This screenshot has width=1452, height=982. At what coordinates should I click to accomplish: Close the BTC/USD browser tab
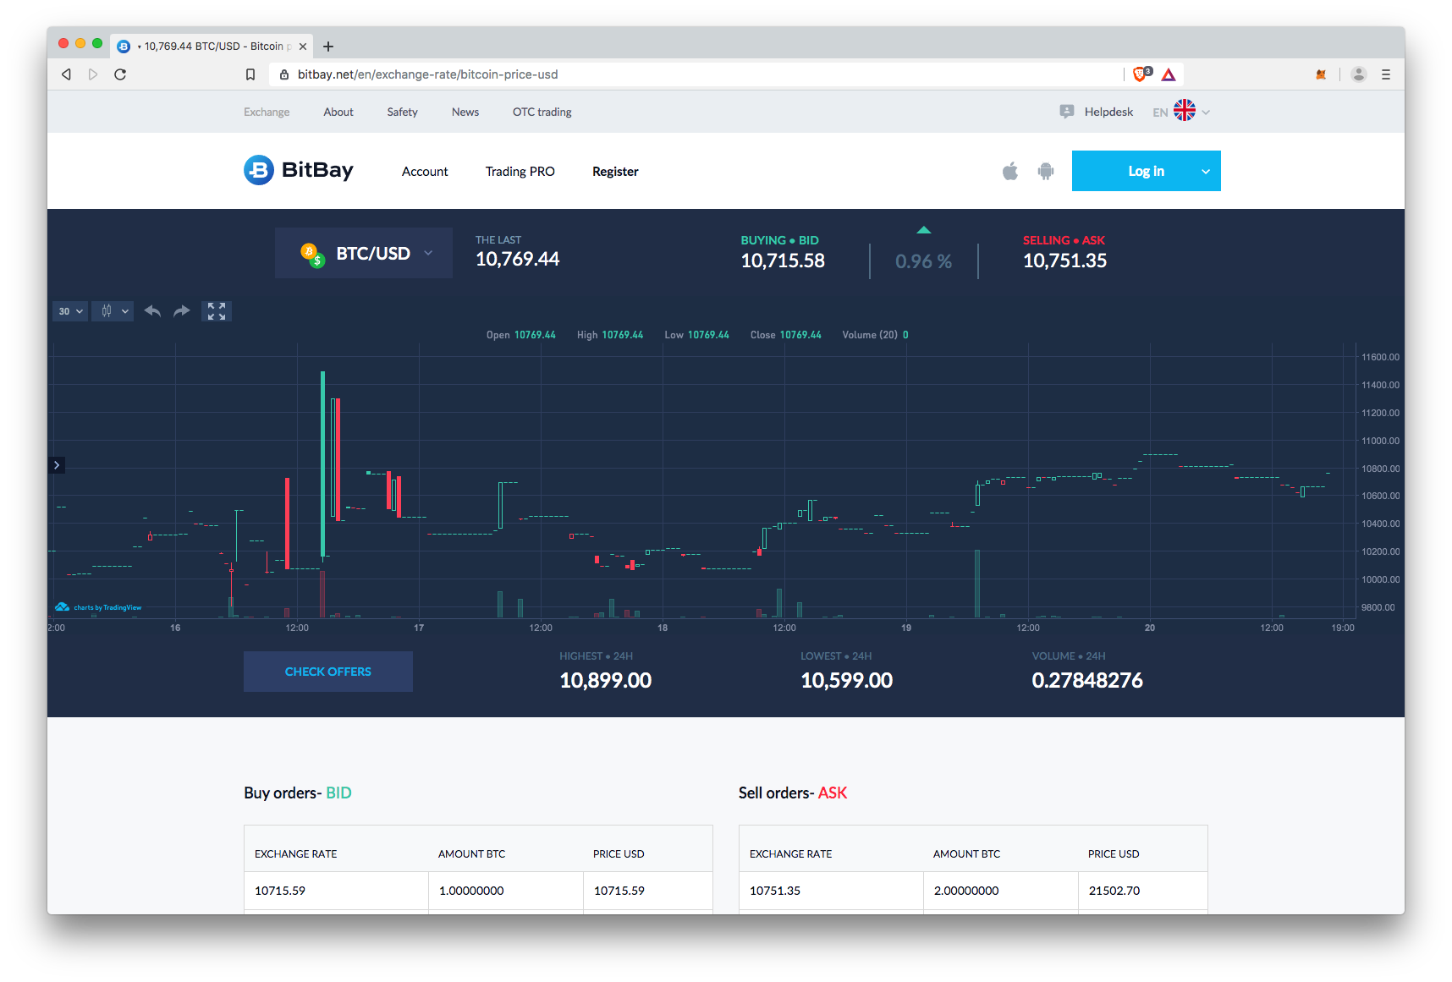pos(303,47)
